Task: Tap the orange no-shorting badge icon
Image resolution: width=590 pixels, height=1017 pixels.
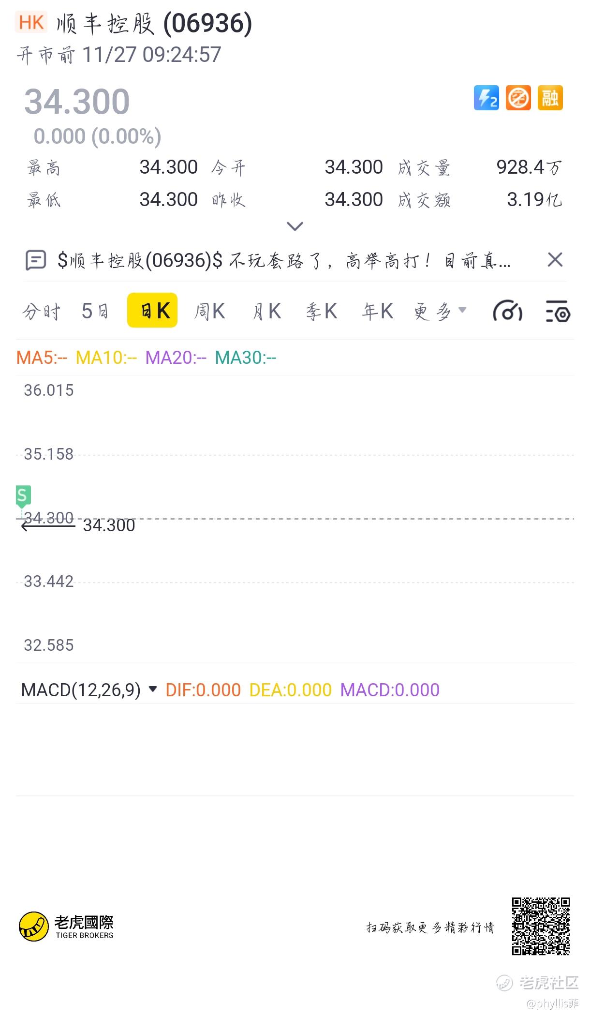Action: point(518,98)
